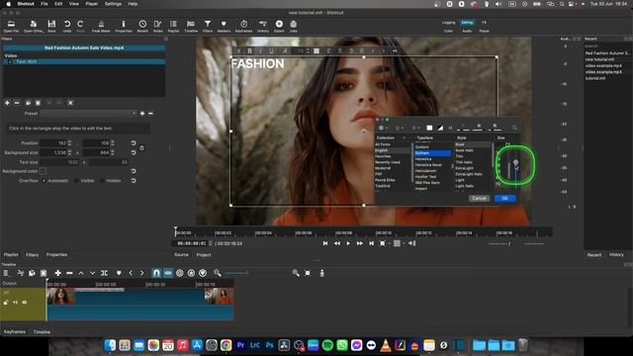The image size is (633, 356).
Task: Append clip with timeline plus icon
Action: [57, 273]
